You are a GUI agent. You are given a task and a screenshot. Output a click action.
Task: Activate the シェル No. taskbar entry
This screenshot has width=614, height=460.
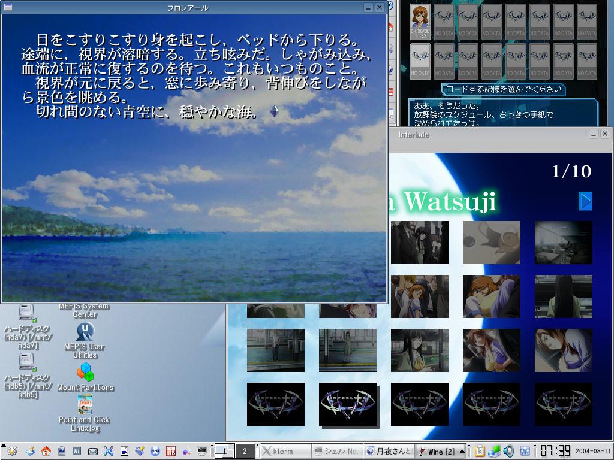337,451
